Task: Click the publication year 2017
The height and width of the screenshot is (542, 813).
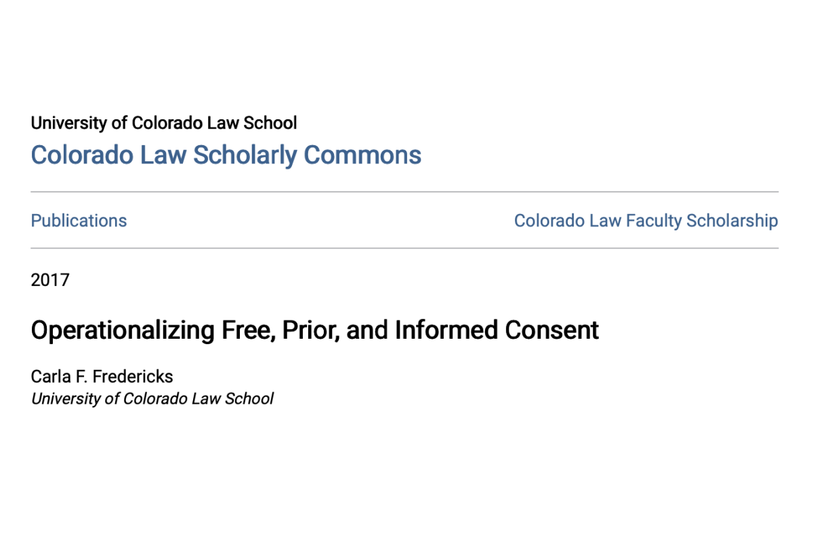Action: click(50, 279)
